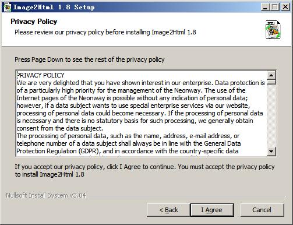Click the scrollbar track below the thumb
The image size is (293, 225).
(x=271, y=115)
